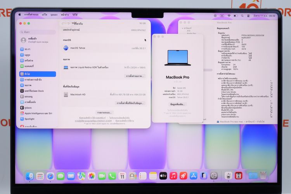Click 'MacBook Pro ของ mac' in path bar
The width and height of the screenshot is (291, 194).
pos(230,122)
